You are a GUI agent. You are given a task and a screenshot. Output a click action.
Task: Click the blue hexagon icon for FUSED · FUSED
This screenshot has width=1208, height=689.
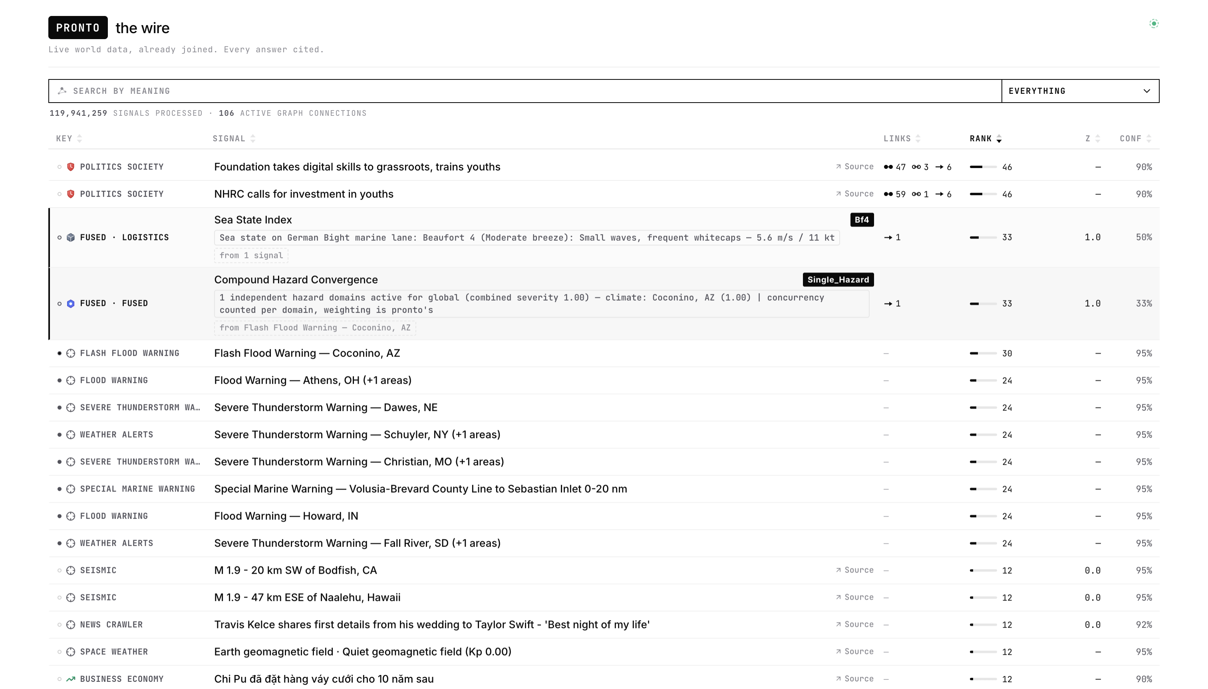71,303
